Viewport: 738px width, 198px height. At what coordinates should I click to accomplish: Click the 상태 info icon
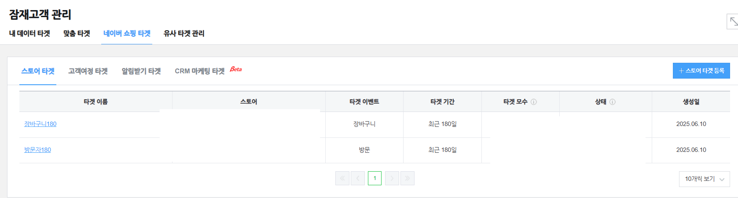[612, 102]
